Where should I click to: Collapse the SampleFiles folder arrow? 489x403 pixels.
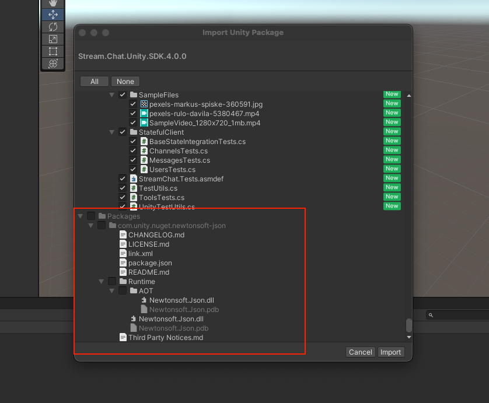(111, 94)
